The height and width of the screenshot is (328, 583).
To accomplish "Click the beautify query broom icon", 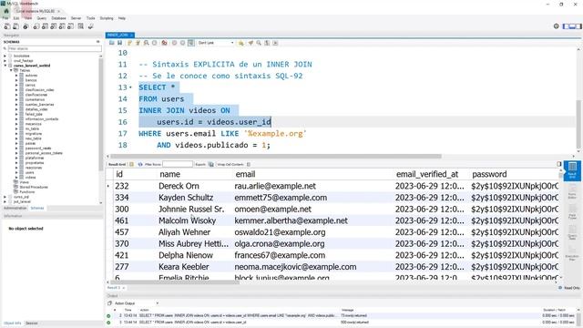I will (x=251, y=43).
